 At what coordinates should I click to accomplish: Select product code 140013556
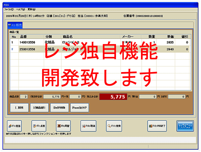point(27,42)
